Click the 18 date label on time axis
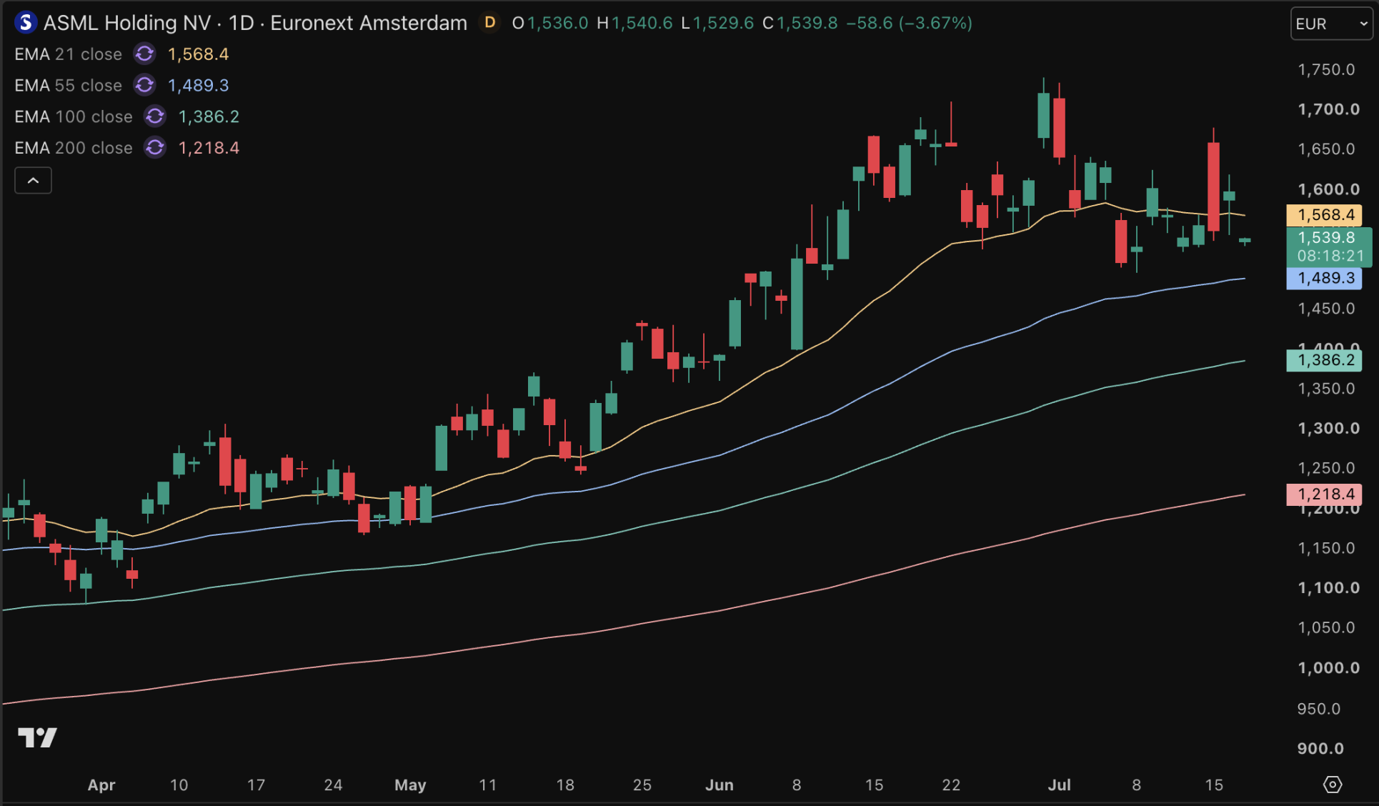This screenshot has height=806, width=1379. (x=565, y=785)
